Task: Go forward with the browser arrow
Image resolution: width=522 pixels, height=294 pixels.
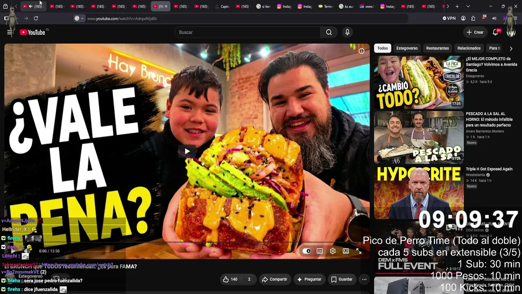Action: (x=26, y=18)
